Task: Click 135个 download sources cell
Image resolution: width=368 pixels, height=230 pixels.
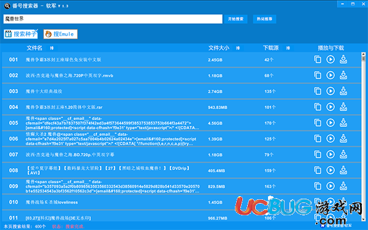Action: click(270, 91)
